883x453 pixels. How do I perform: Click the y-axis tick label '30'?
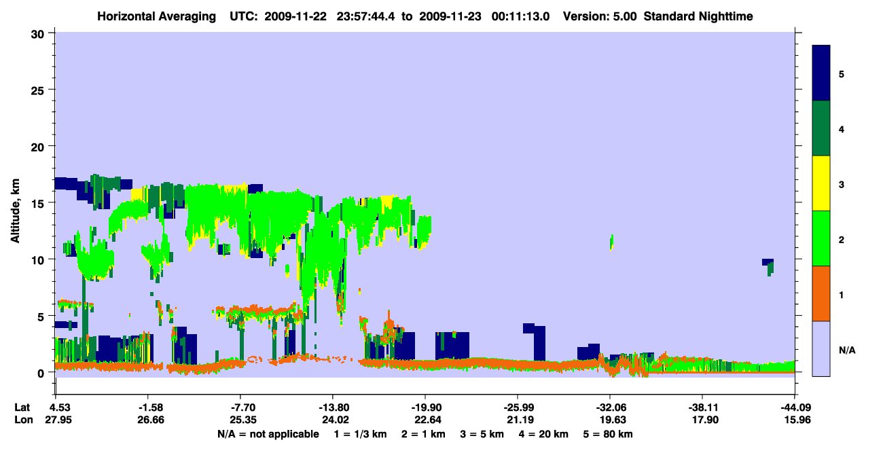pyautogui.click(x=39, y=33)
